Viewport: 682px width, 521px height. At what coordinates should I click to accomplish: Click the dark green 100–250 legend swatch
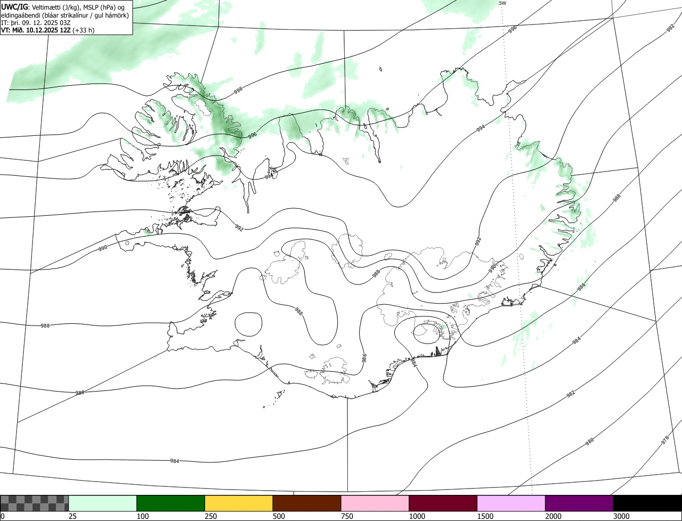(x=171, y=503)
